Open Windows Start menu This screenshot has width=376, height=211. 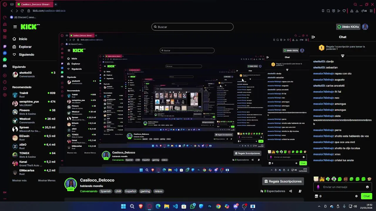[123, 206]
